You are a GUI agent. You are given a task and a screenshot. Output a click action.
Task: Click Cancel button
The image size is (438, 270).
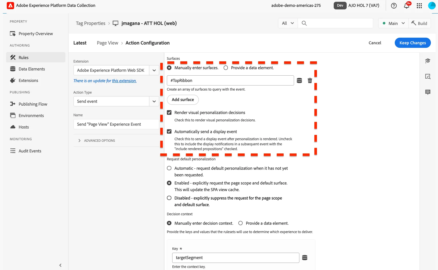pos(375,43)
